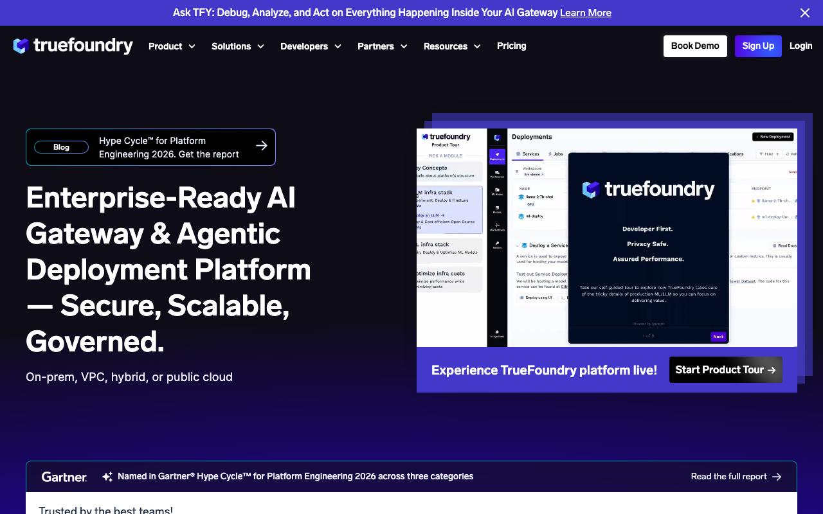Screen dimensions: 823x514
Task: Open ML Repos icon in tour sidebar
Action: tap(497, 191)
